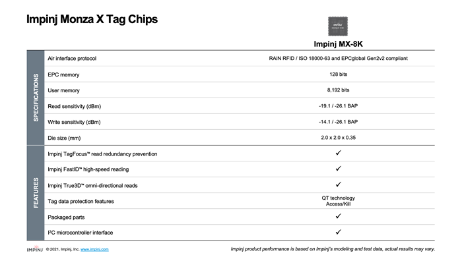Click the SPECIFICATIONS sidebar label
462x259 pixels.
(x=36, y=98)
